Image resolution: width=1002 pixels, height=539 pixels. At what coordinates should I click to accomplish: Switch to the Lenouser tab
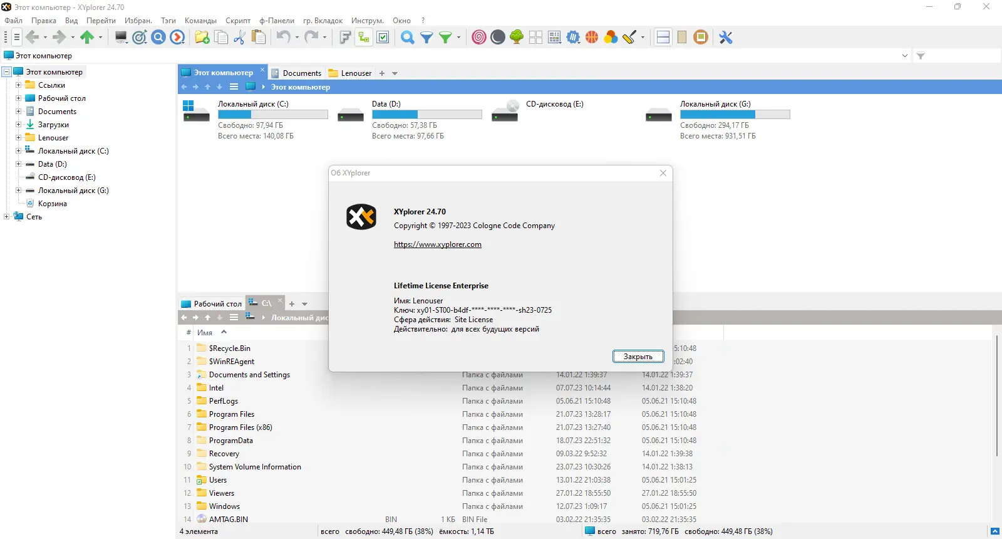pos(350,73)
